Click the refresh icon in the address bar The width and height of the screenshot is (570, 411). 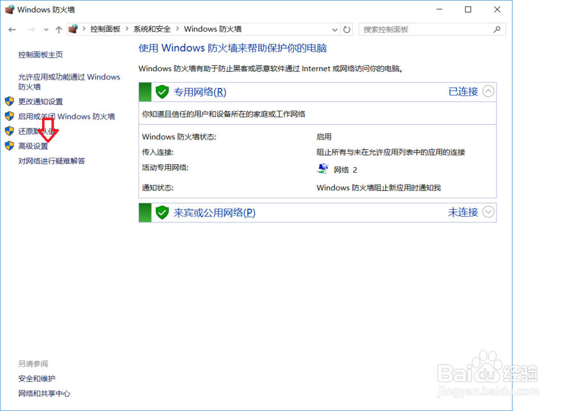[347, 29]
